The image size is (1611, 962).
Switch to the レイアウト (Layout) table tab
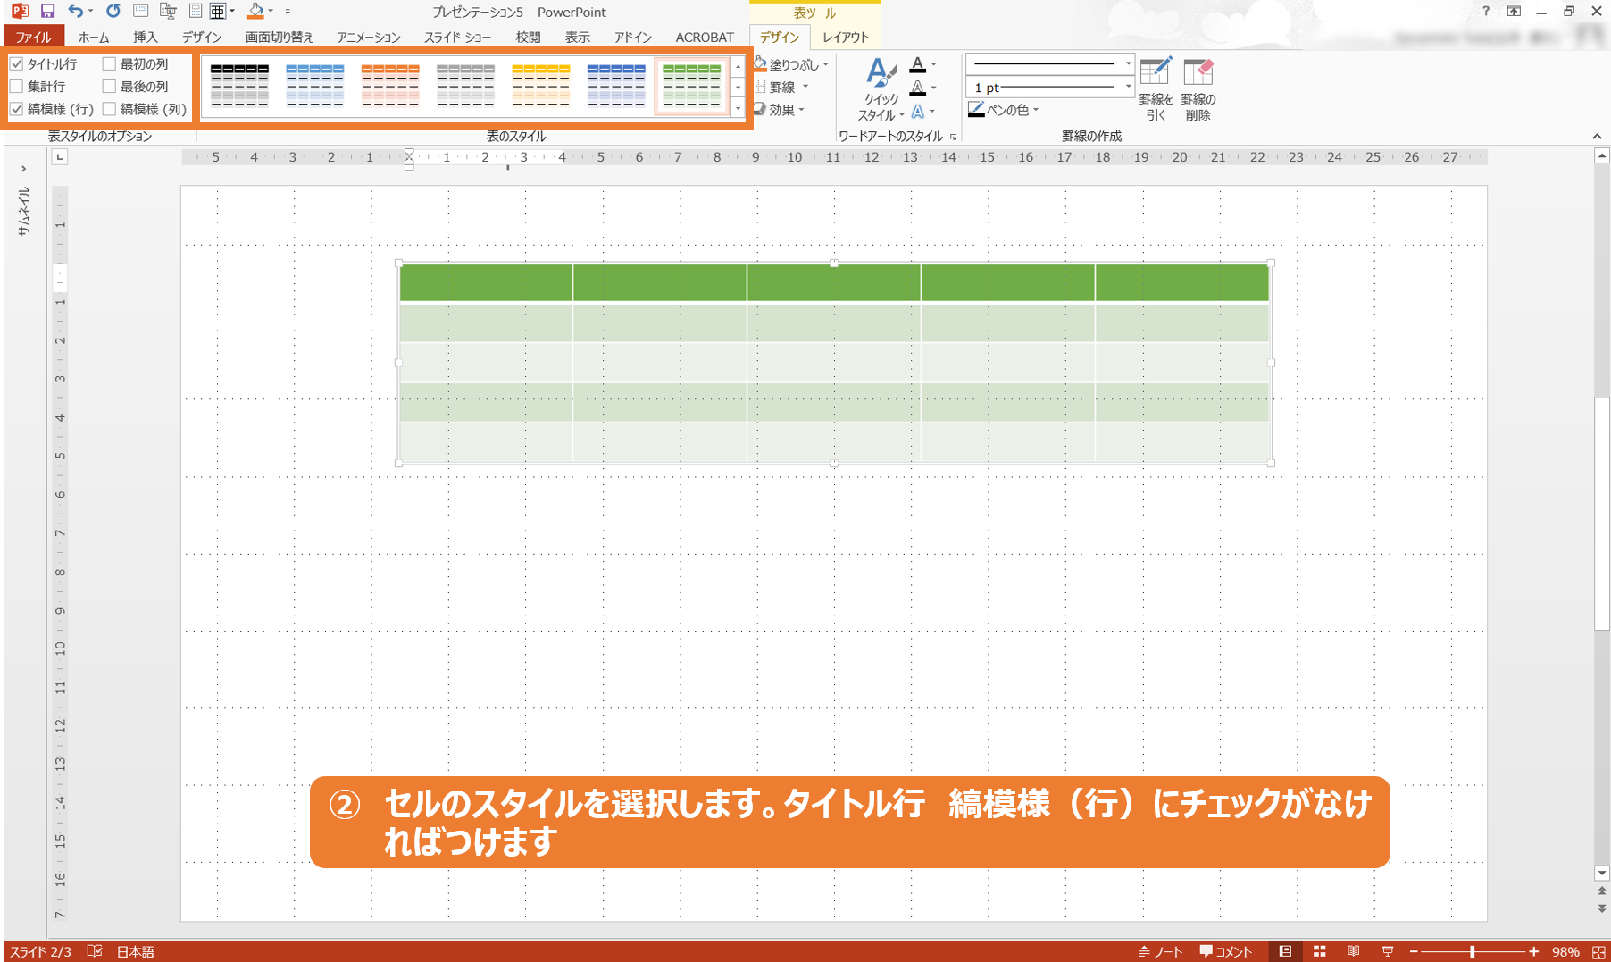pos(846,37)
